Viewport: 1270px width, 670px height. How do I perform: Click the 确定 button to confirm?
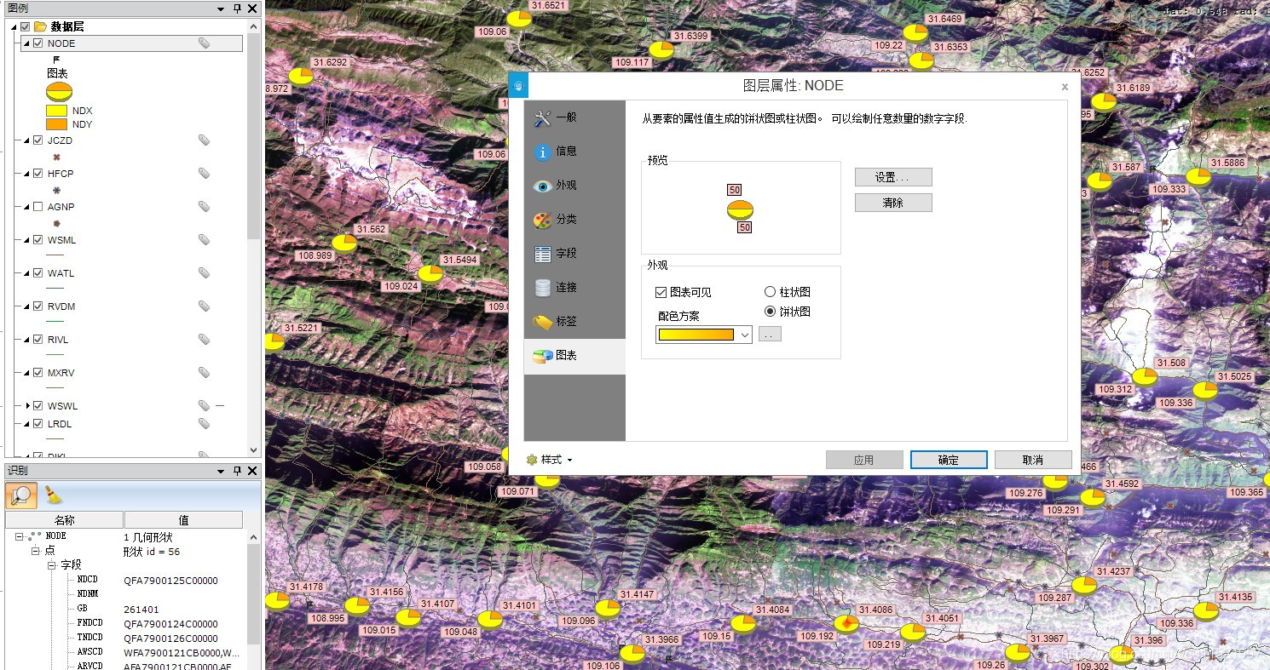pyautogui.click(x=948, y=459)
